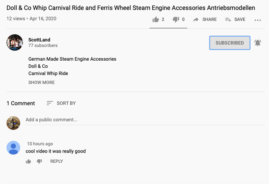Screen dimensions: 269x184
Task: Open the ScottLand channel avatar
Action: coord(15,42)
